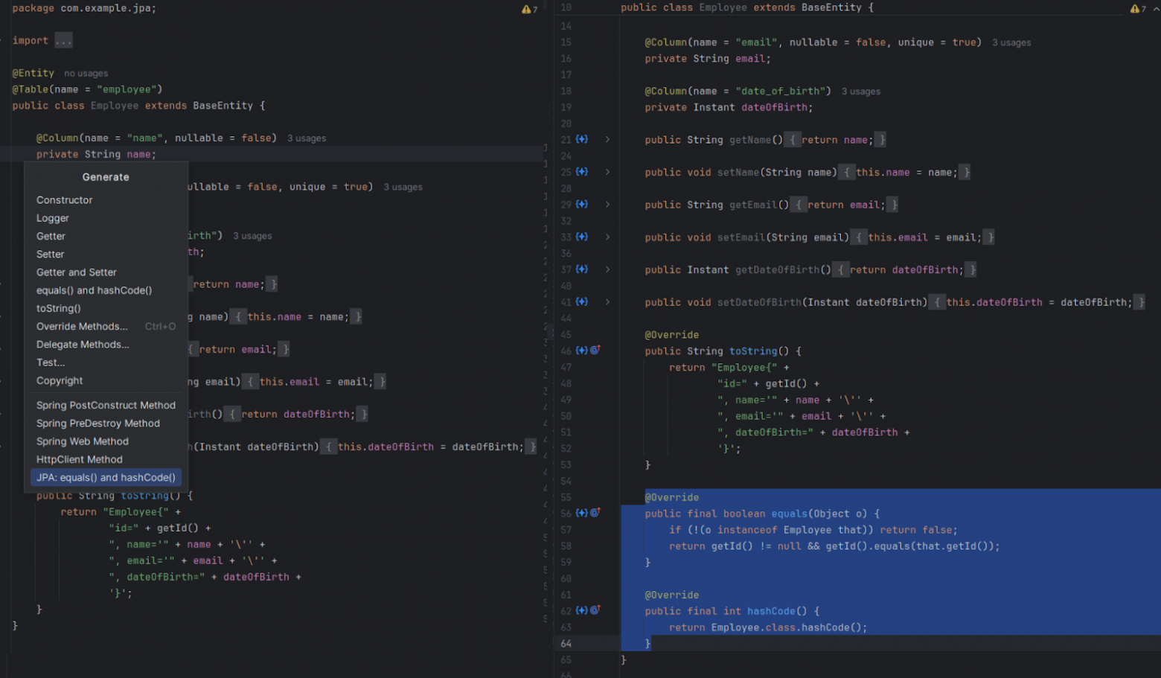Click the gutter bean icon beside getName line 21
1161x678 pixels.
[x=582, y=139]
